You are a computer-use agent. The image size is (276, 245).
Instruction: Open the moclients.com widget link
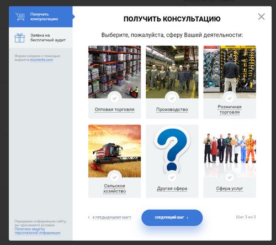[41, 60]
